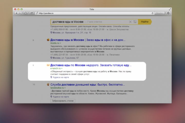The image size is (185, 123).
Task: Click the bolt icon beside the URL
Action: point(37,13)
